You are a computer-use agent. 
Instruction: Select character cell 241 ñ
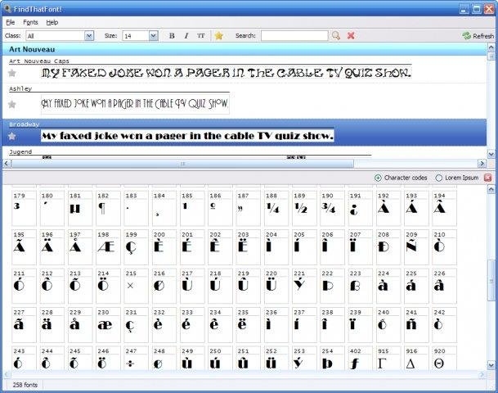coord(416,325)
